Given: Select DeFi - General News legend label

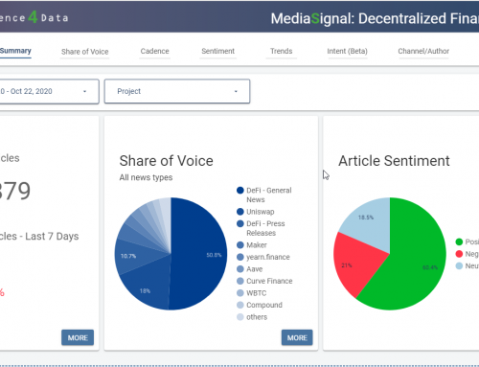Looking at the screenshot, I should click(269, 195).
